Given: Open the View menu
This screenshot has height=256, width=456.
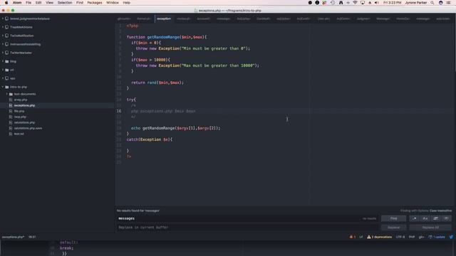Looking at the screenshot, I should pyautogui.click(x=49, y=3).
